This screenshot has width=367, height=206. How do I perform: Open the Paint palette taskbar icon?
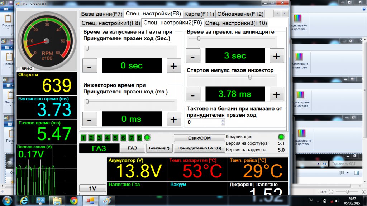(x=107, y=201)
